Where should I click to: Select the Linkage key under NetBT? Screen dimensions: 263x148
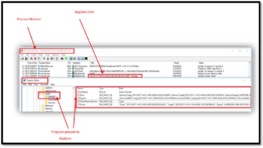pyautogui.click(x=51, y=97)
